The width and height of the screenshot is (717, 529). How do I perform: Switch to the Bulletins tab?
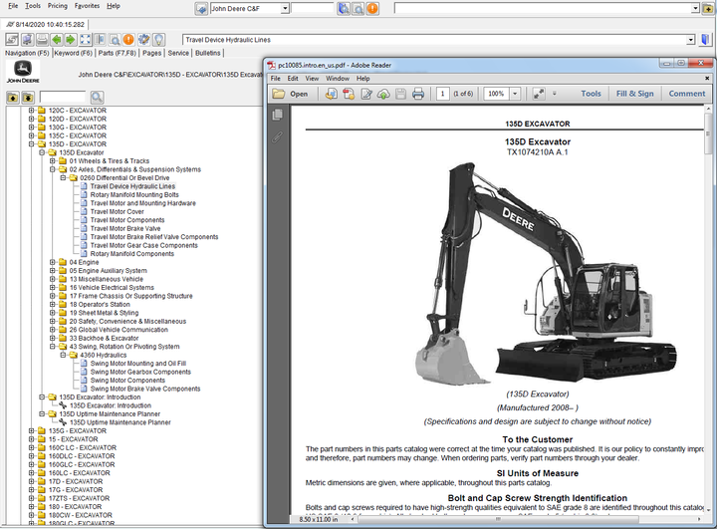(x=208, y=53)
